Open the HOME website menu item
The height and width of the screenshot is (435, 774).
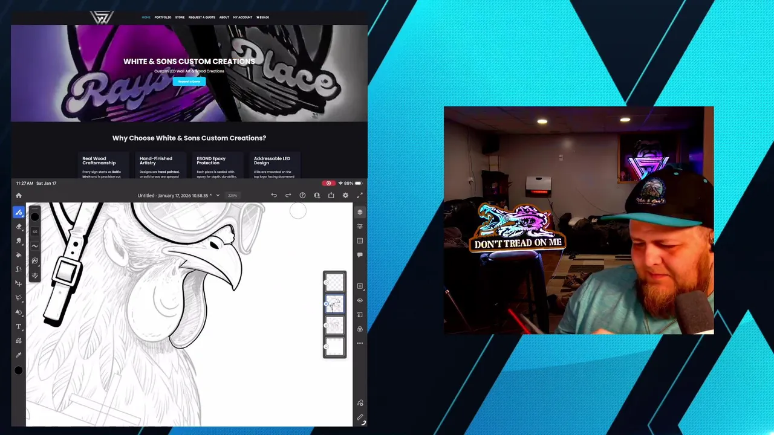point(146,17)
